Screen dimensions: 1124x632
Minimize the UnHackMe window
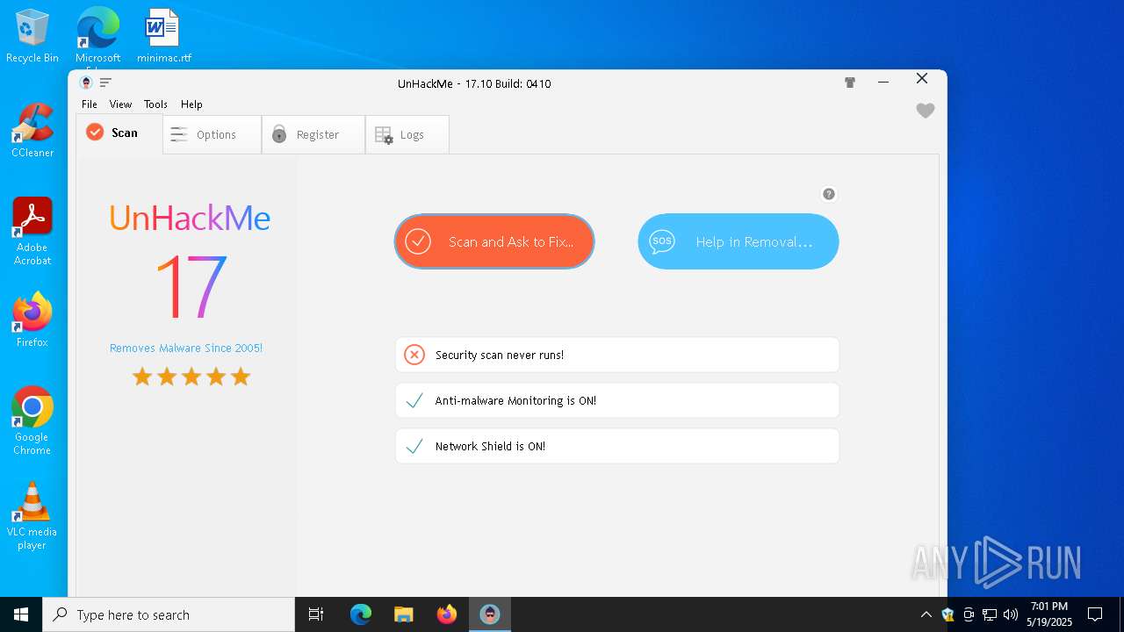click(883, 82)
